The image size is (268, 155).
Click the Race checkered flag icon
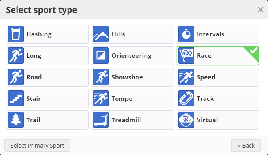pos(186,55)
